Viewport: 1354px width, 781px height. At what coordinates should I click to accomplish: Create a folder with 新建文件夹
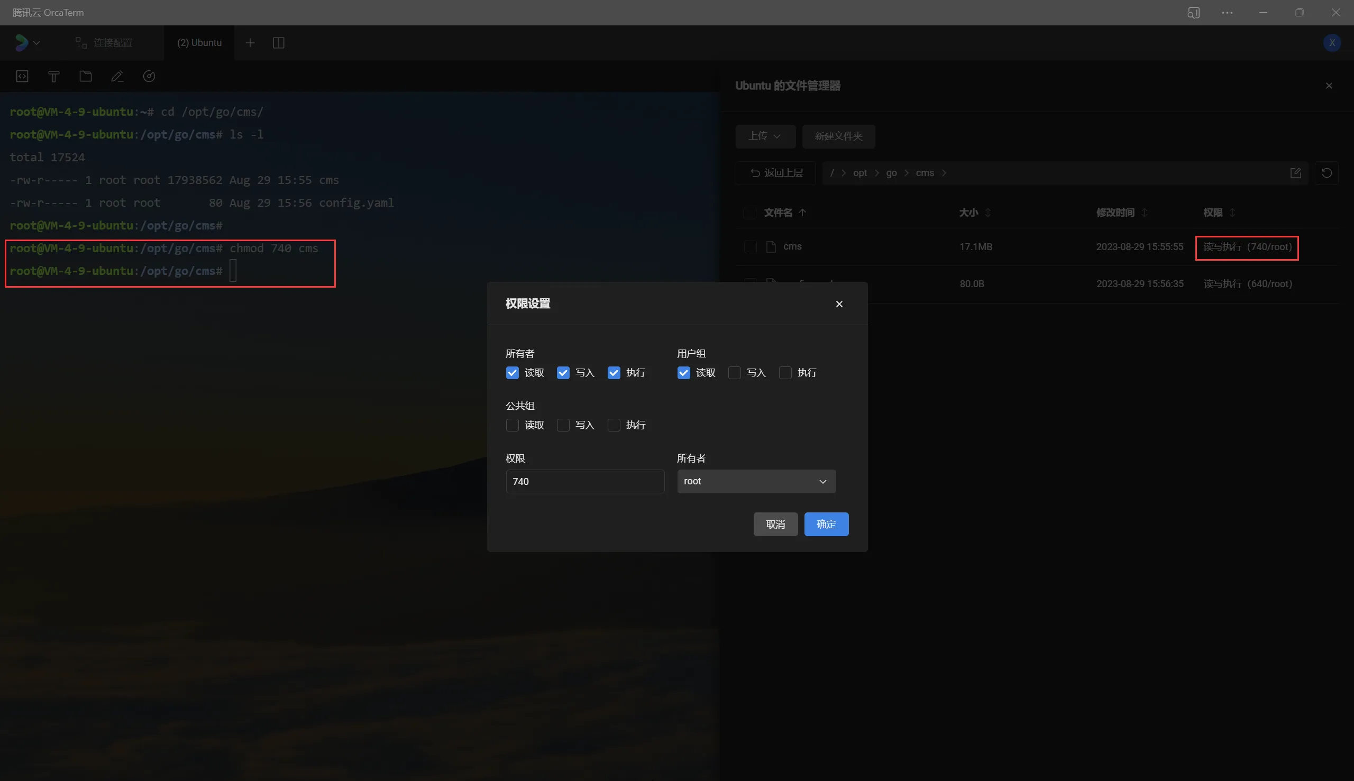click(838, 136)
